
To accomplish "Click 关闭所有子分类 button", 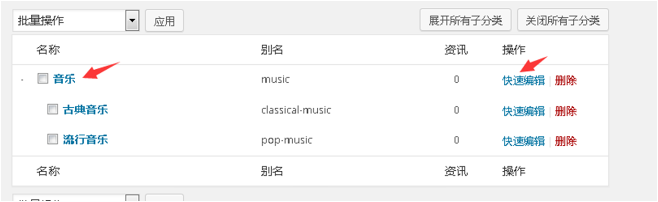I will click(563, 20).
